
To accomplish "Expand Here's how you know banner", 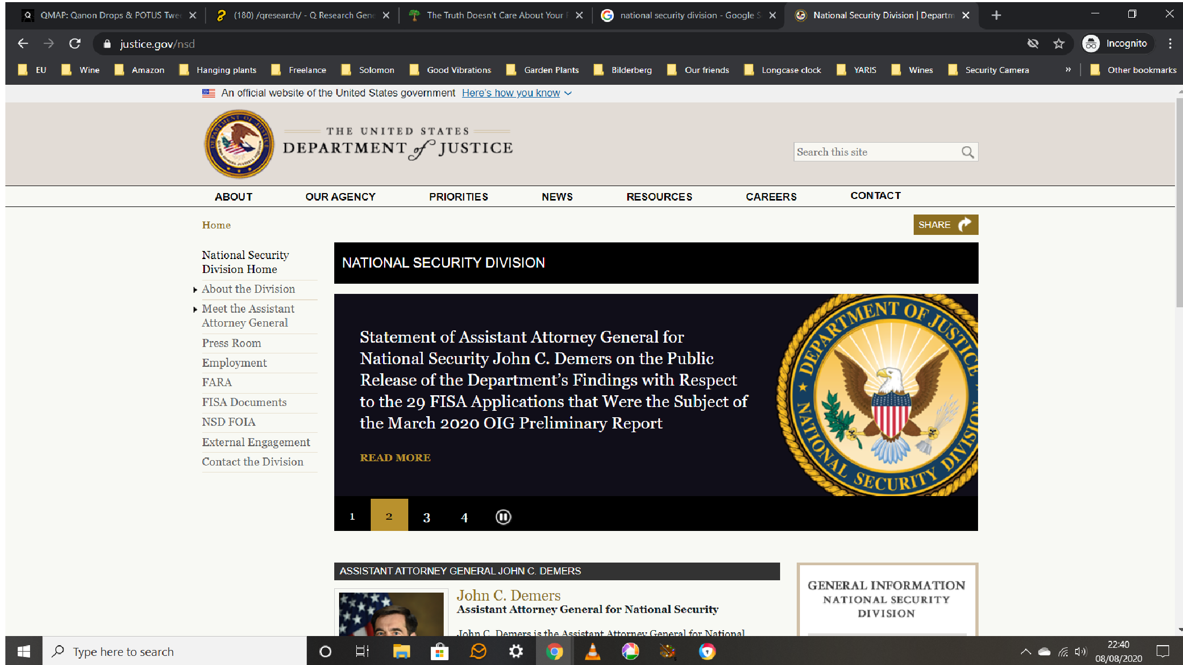I will [517, 93].
